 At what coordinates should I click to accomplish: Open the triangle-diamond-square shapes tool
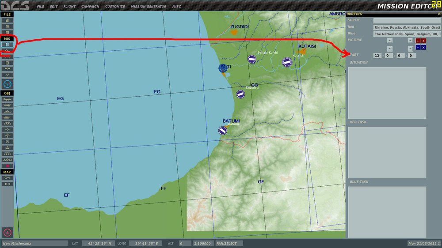pyautogui.click(x=8, y=160)
